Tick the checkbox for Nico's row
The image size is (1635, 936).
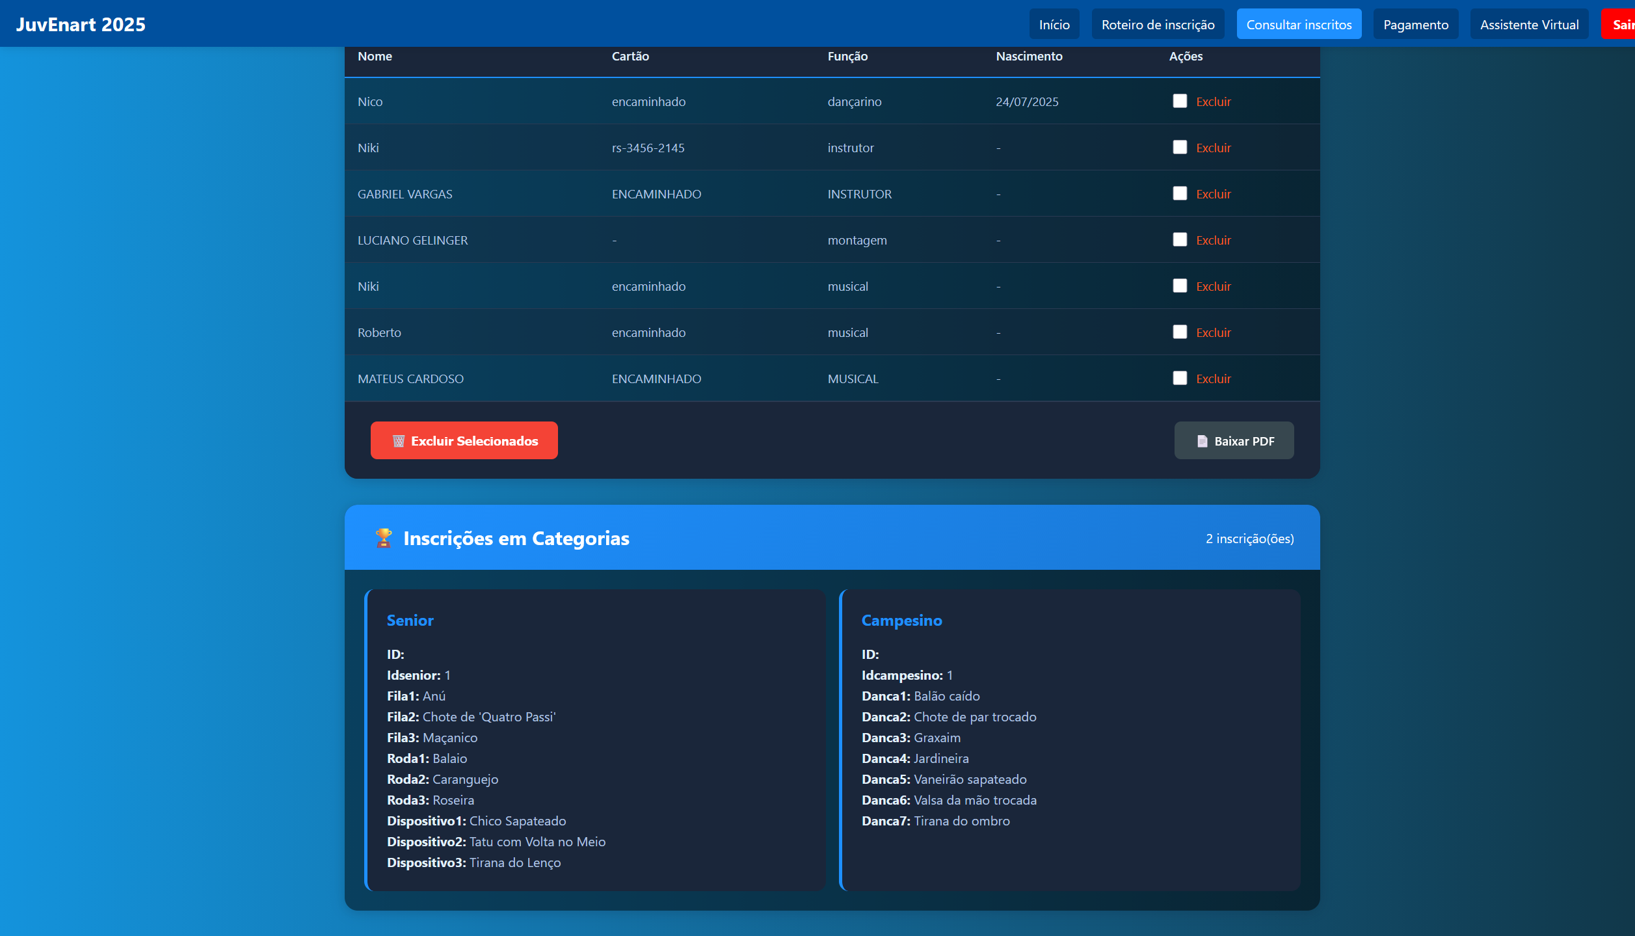(1180, 101)
